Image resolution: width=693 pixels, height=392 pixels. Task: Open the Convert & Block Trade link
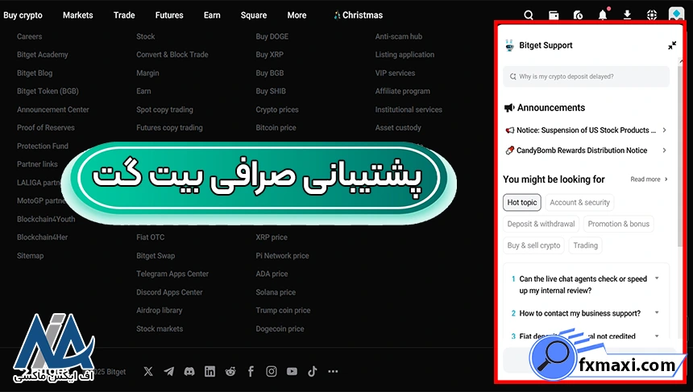coord(172,55)
